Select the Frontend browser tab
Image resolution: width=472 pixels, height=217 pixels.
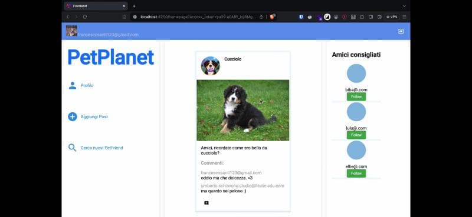pyautogui.click(x=96, y=6)
